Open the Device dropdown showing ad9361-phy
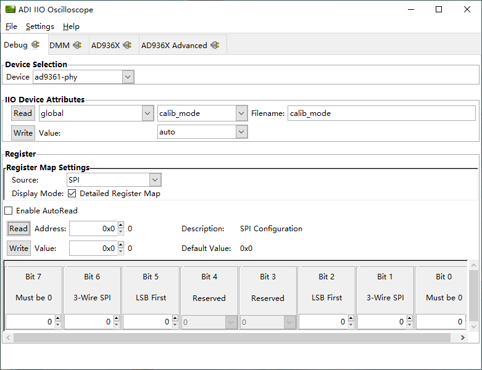The width and height of the screenshot is (482, 370). click(x=83, y=76)
